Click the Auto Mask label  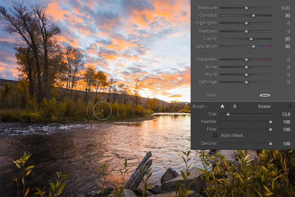coord(232,135)
